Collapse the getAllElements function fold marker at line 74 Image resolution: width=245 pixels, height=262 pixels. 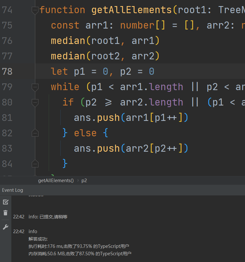pyautogui.click(x=35, y=10)
